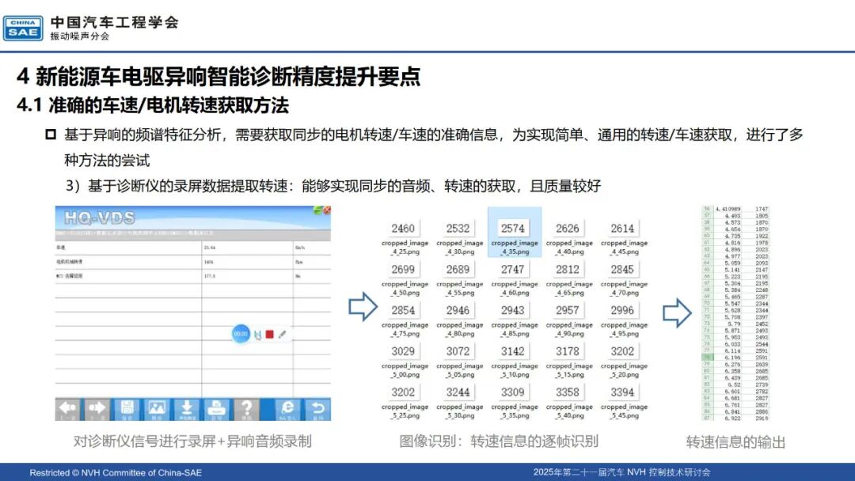Select file cropped_image_5_20.png
The width and height of the screenshot is (855, 481).
(624, 361)
